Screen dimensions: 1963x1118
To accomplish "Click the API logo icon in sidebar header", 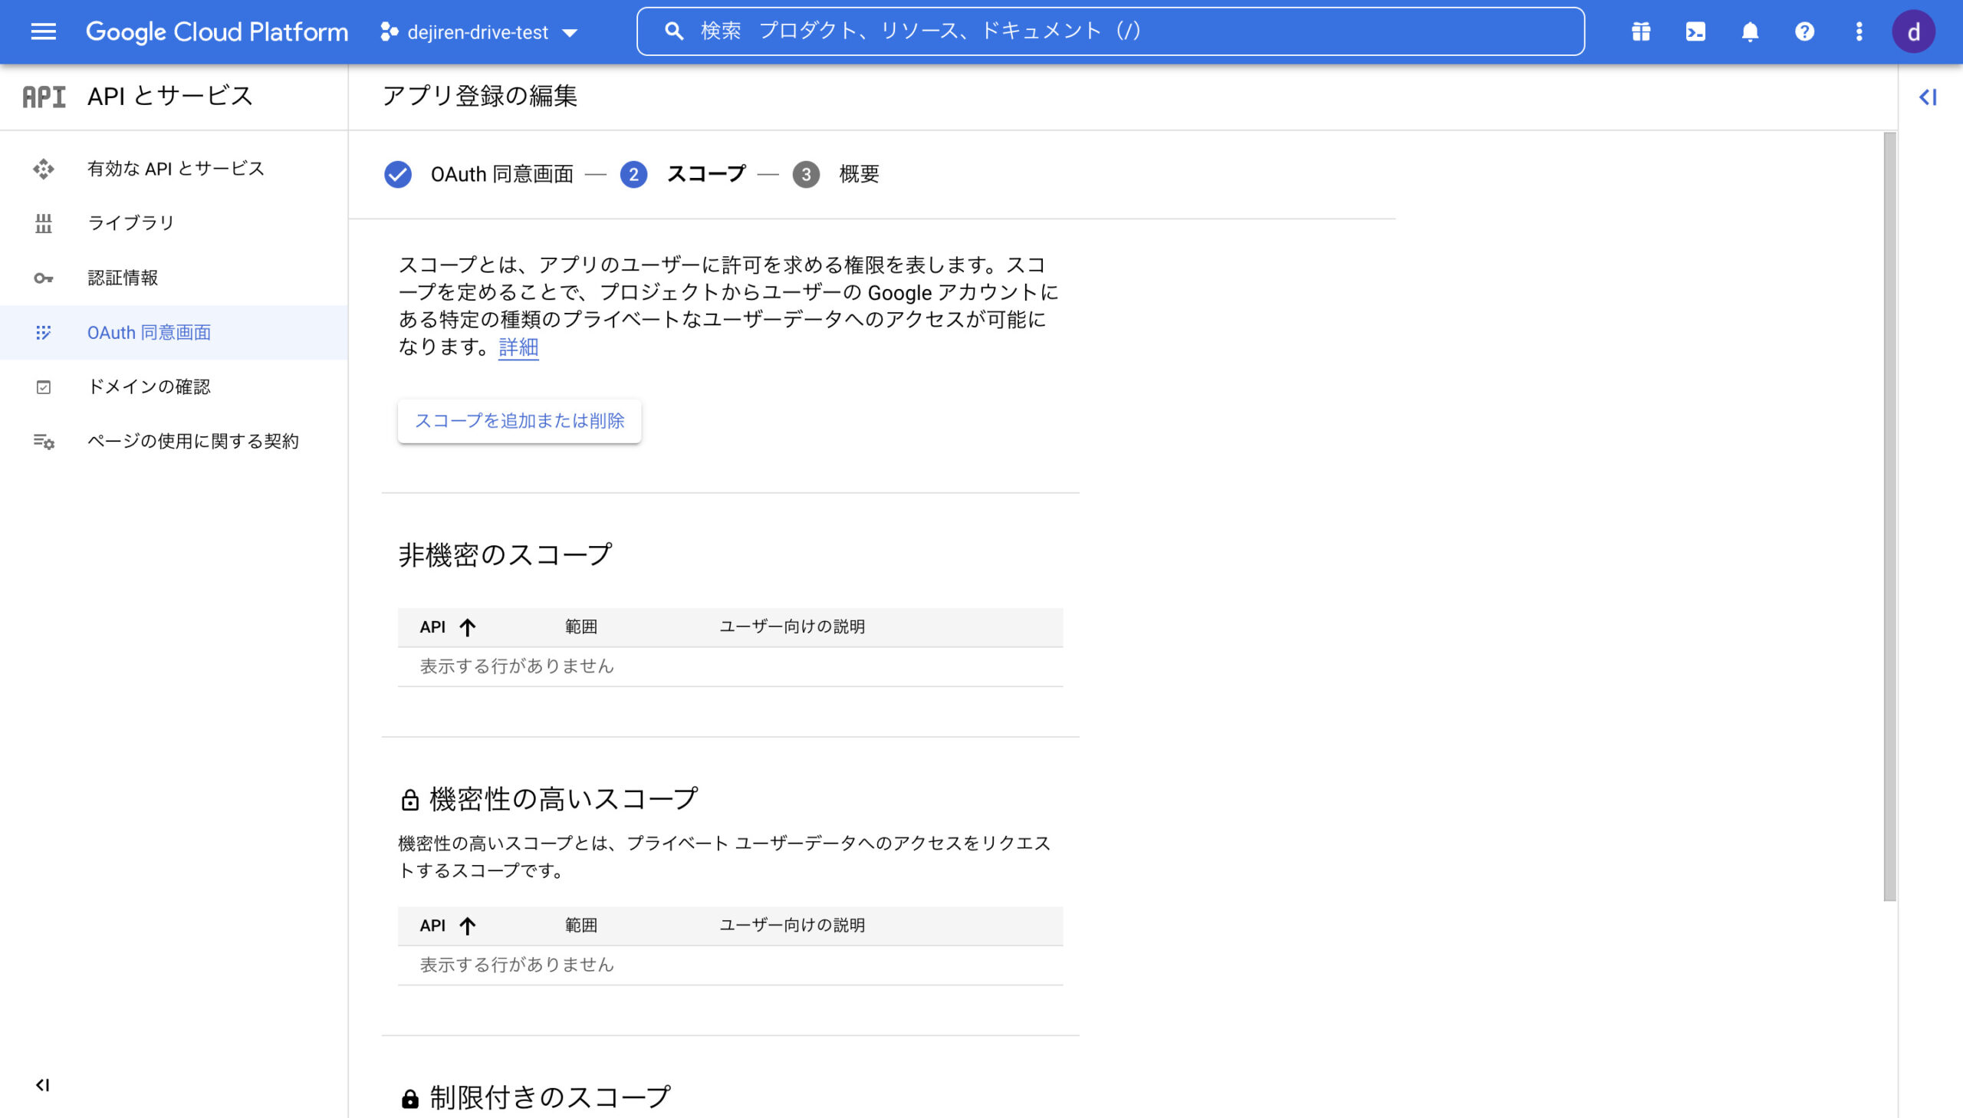I will tap(44, 97).
